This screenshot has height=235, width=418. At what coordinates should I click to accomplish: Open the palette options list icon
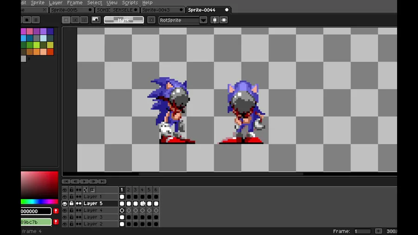36,20
